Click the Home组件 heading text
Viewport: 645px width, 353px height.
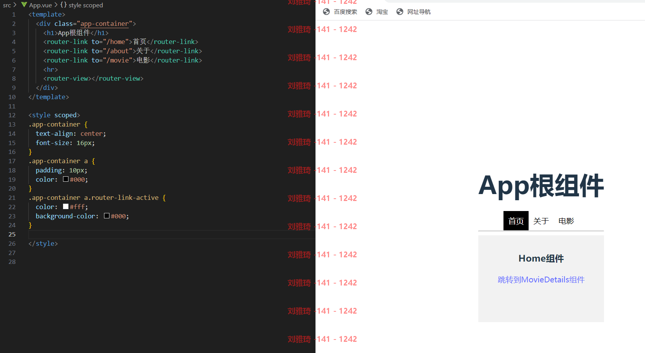click(x=541, y=258)
